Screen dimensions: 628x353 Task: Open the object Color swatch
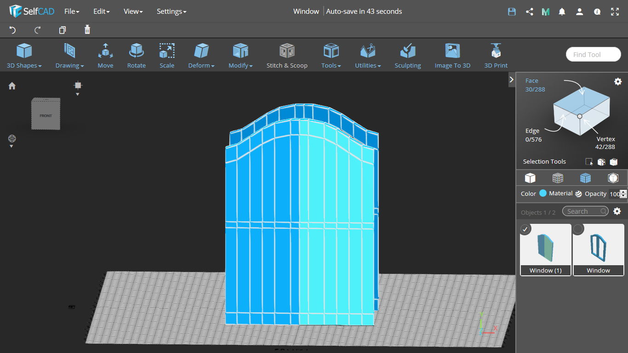(543, 194)
